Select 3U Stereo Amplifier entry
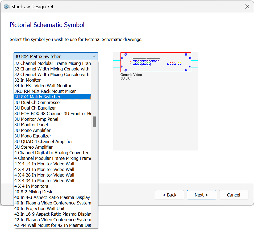The width and height of the screenshot is (254, 230). 52,147
